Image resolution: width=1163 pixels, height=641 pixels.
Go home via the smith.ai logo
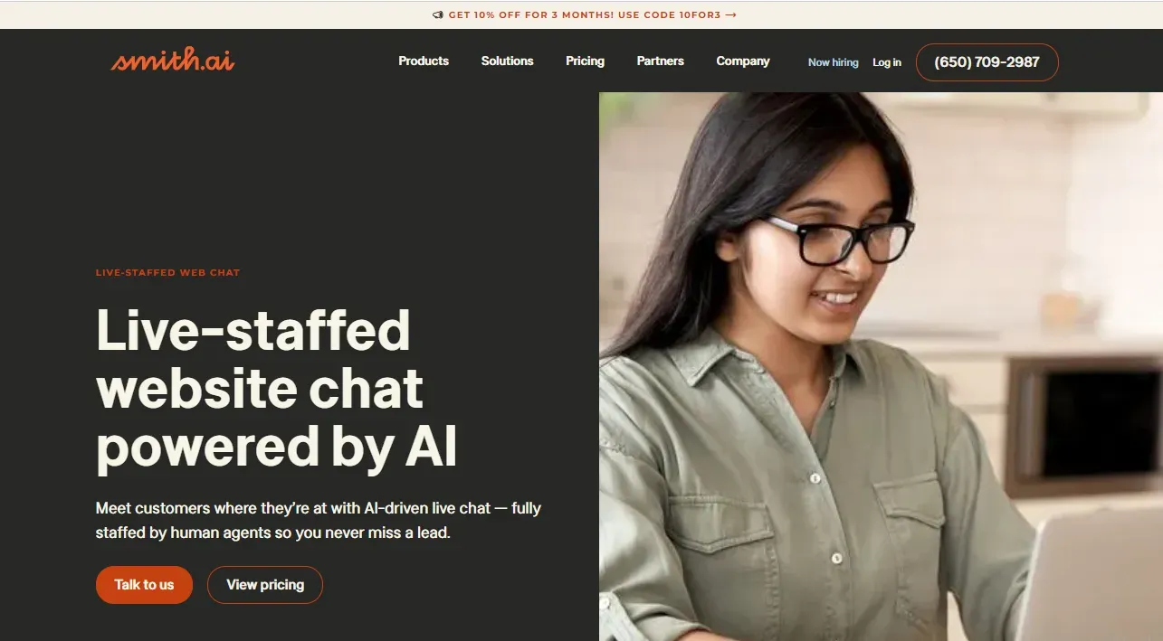173,60
